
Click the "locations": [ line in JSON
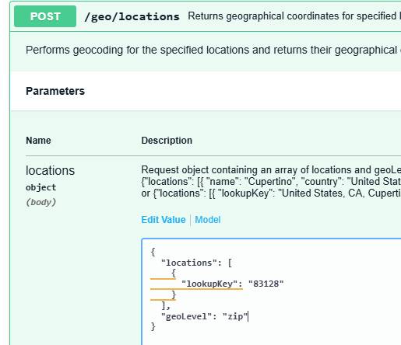click(197, 263)
